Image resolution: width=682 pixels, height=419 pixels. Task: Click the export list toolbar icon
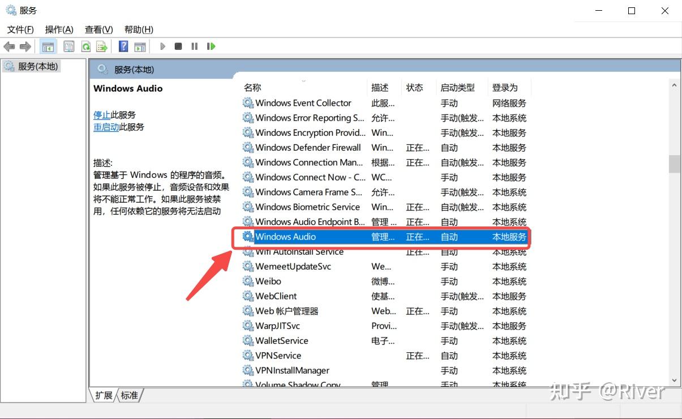(102, 46)
